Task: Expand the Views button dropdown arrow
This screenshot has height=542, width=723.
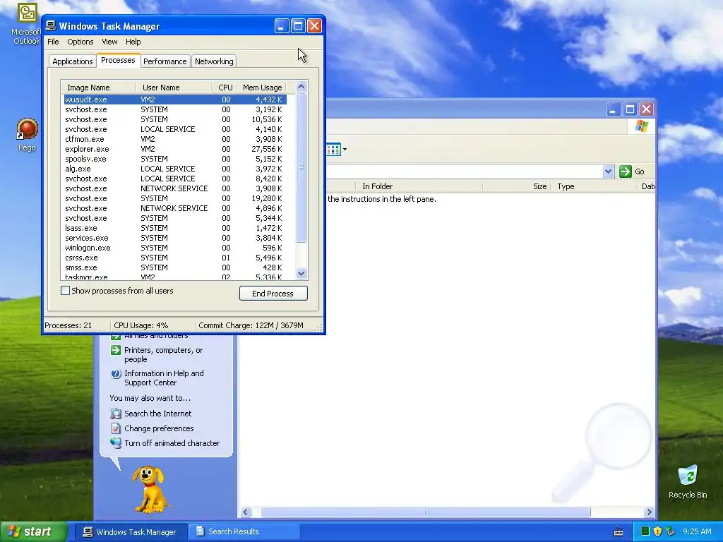Action: click(x=345, y=150)
